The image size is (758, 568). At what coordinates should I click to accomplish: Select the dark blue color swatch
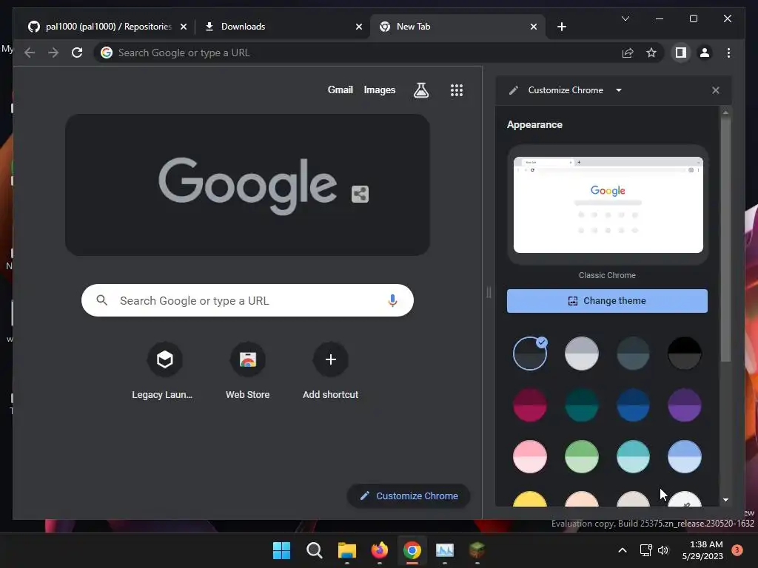tap(634, 405)
